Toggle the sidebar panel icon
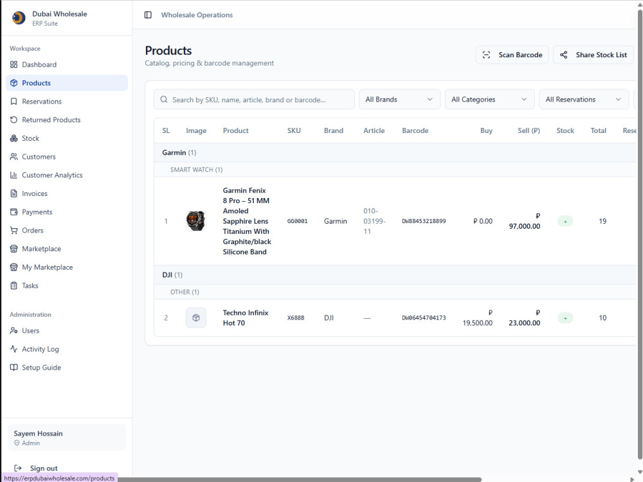The height and width of the screenshot is (482, 643). click(148, 15)
